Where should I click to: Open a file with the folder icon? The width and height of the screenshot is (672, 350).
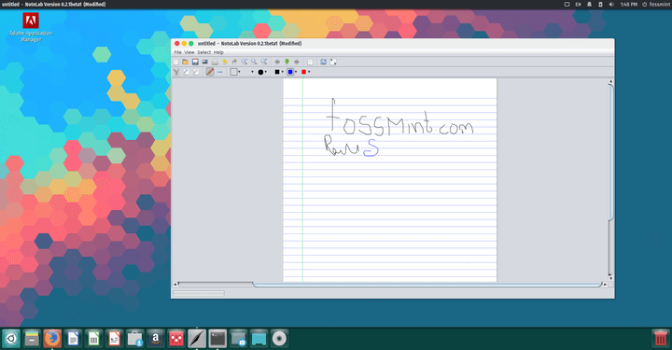point(185,62)
